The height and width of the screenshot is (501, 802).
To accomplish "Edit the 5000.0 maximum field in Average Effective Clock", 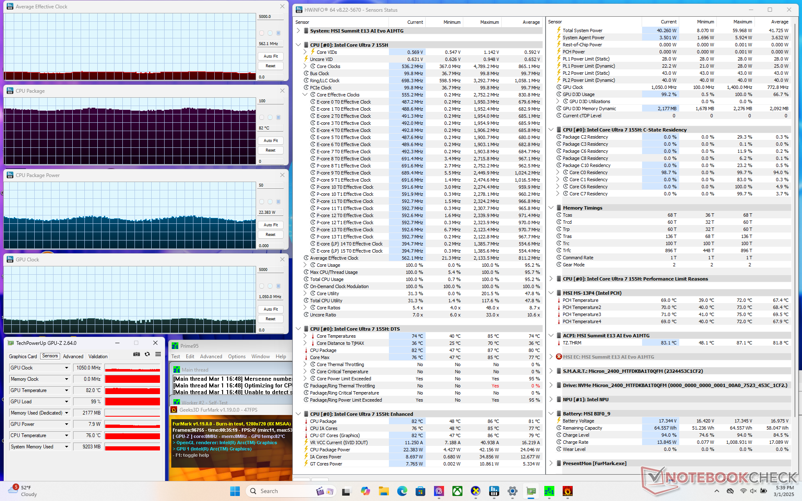I will click(271, 17).
